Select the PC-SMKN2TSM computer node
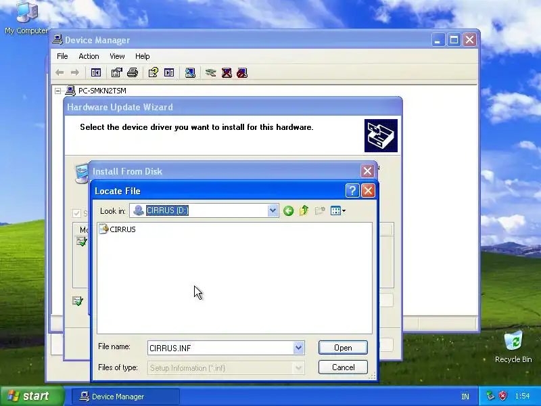541x406 pixels. pyautogui.click(x=102, y=91)
